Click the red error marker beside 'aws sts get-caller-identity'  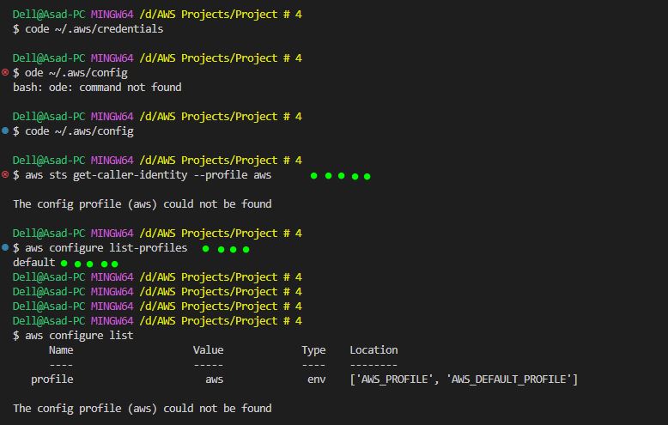[5, 174]
